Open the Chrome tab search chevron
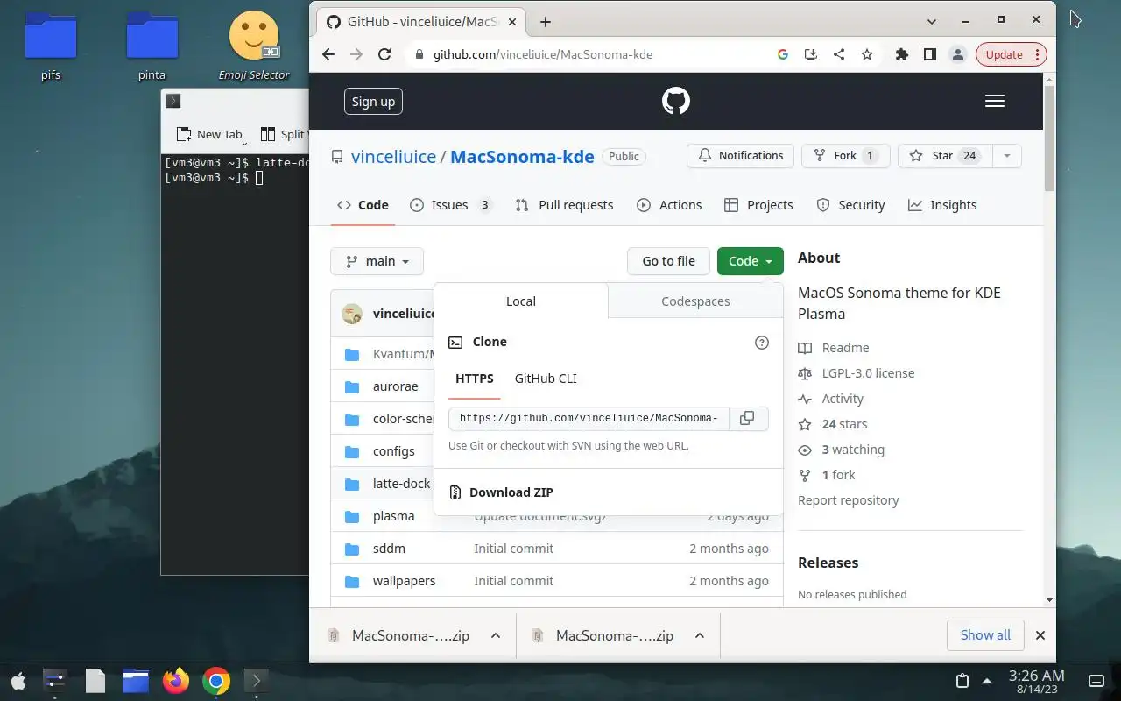This screenshot has width=1121, height=701. [931, 20]
